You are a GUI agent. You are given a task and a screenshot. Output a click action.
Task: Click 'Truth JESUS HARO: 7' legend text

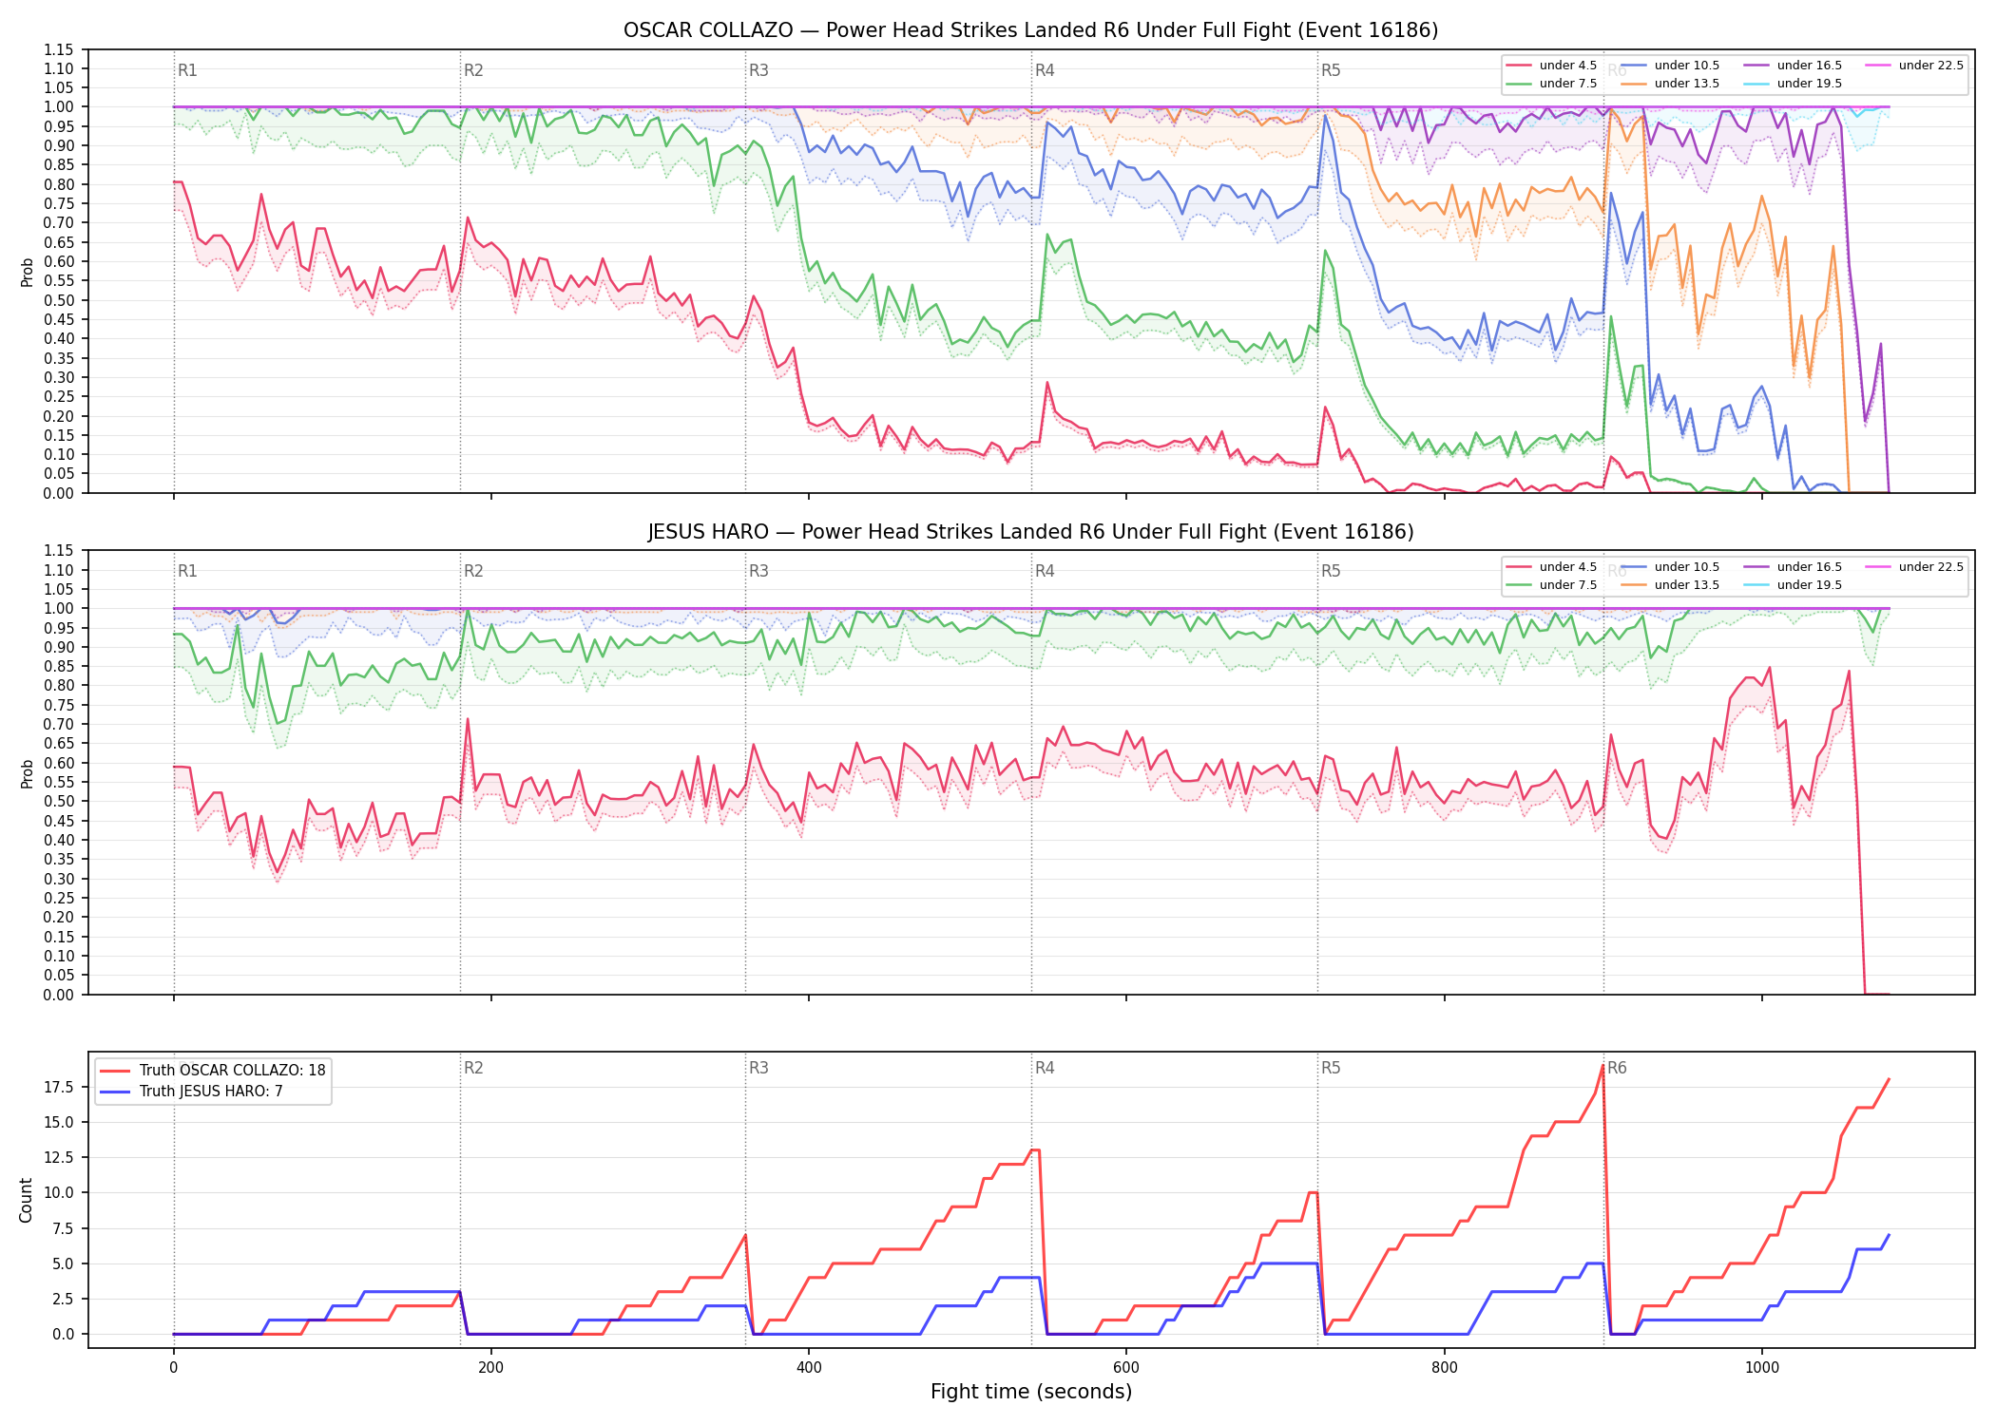pos(211,1092)
